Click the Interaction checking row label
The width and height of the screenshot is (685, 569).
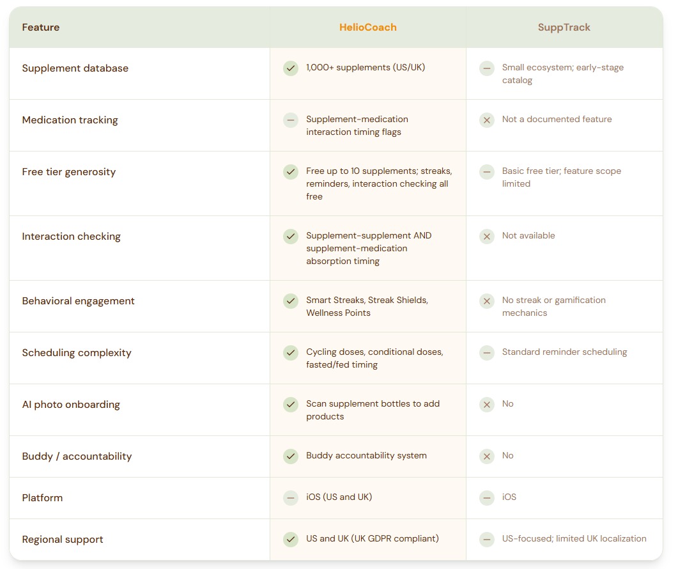[x=71, y=237]
